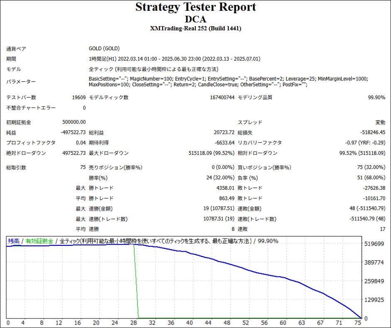This screenshot has width=391, height=328.
Task: Click the 連勝(トレード数) value 10787.51 (19)
Action: click(219, 219)
